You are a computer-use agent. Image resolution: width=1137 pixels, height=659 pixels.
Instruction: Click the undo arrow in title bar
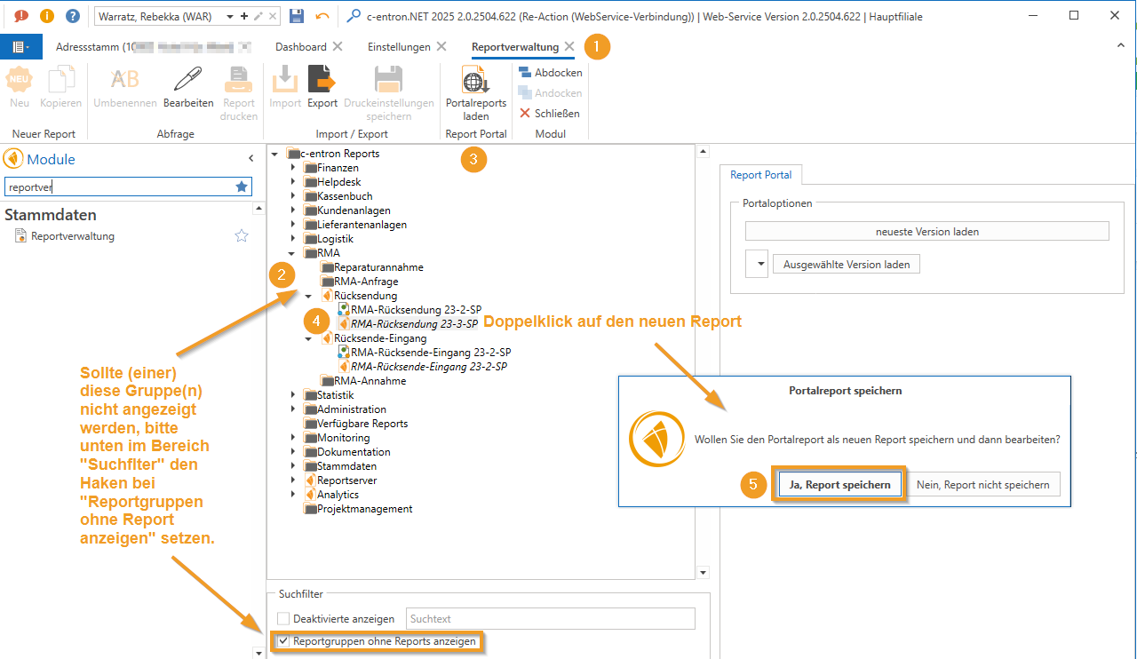[322, 16]
